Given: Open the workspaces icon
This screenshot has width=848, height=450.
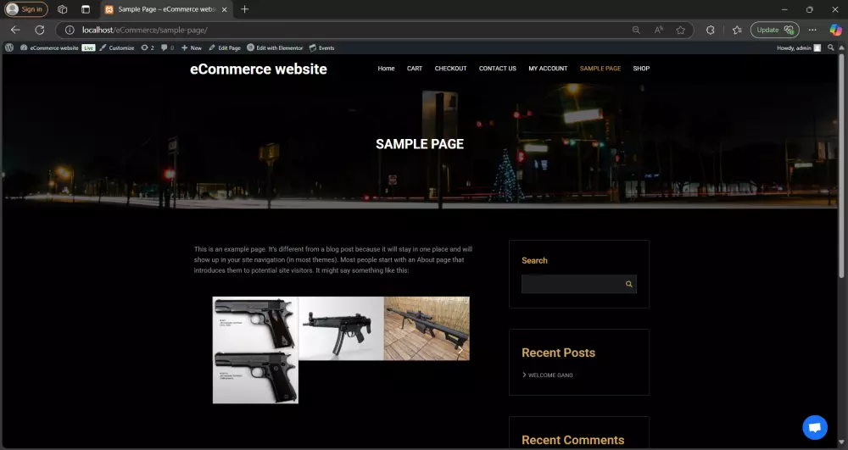Looking at the screenshot, I should coord(62,9).
